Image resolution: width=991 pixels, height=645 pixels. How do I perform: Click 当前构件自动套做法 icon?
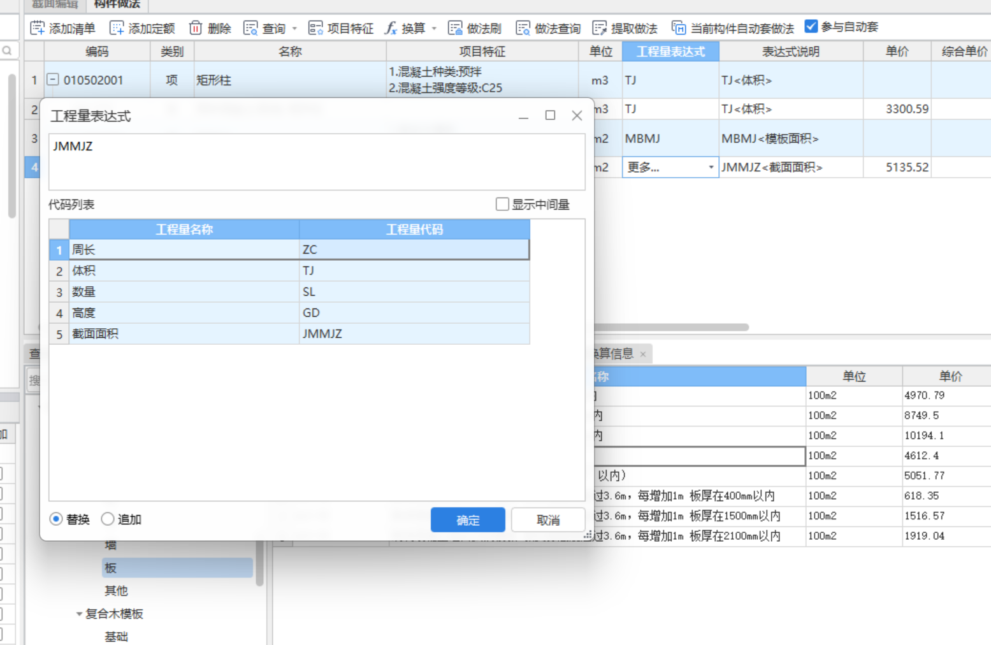(x=679, y=28)
